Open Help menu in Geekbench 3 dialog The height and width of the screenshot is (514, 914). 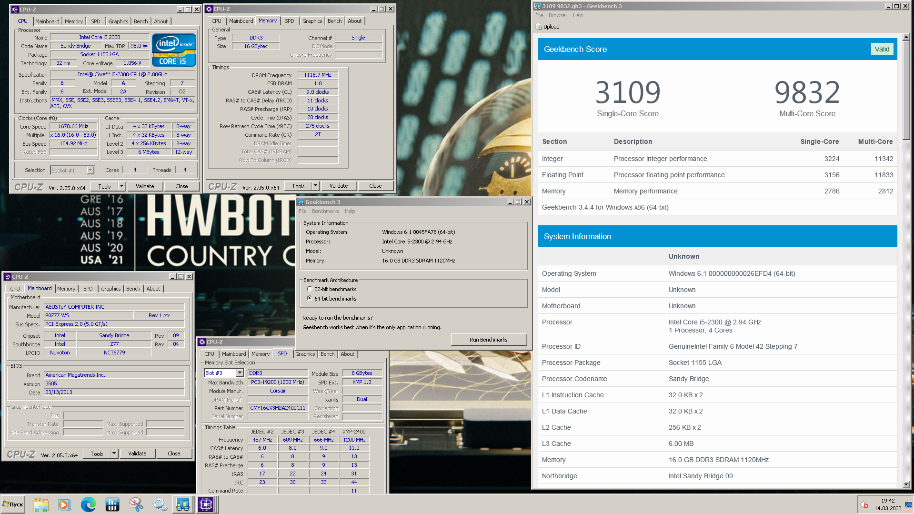pos(350,211)
